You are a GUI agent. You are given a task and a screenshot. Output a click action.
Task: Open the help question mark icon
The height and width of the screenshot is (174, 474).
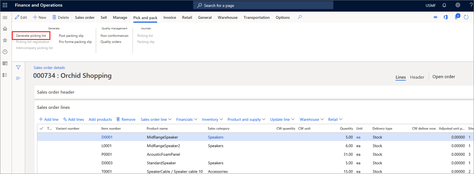(x=471, y=5)
